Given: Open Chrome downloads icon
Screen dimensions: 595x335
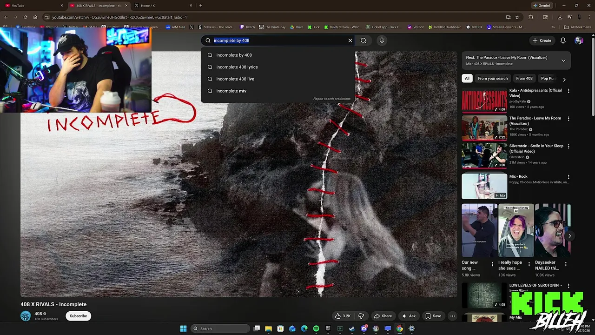Looking at the screenshot, I should coord(560,17).
